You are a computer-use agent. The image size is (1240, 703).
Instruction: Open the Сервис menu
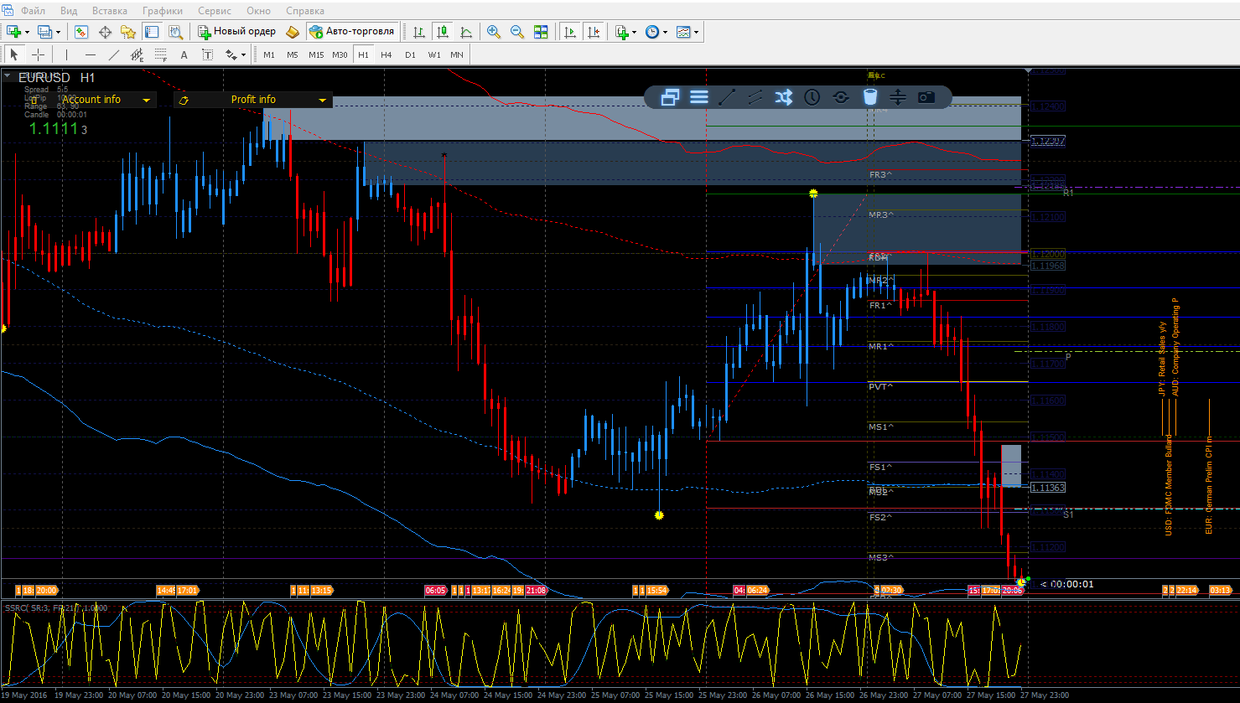(215, 11)
